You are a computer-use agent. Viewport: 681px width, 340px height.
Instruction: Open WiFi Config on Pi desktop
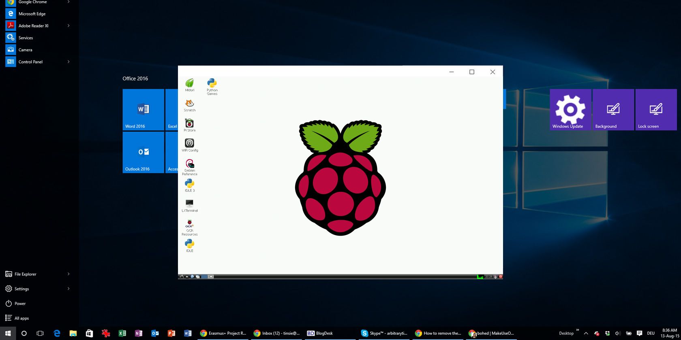[189, 145]
